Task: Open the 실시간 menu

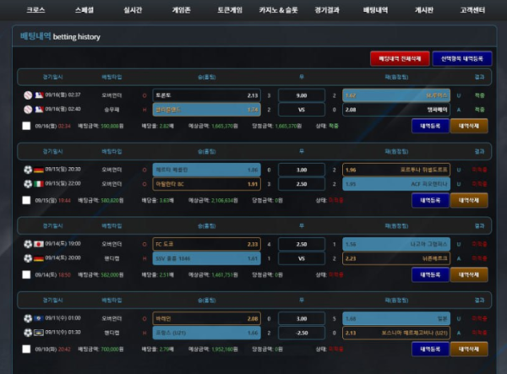Action: click(x=133, y=10)
